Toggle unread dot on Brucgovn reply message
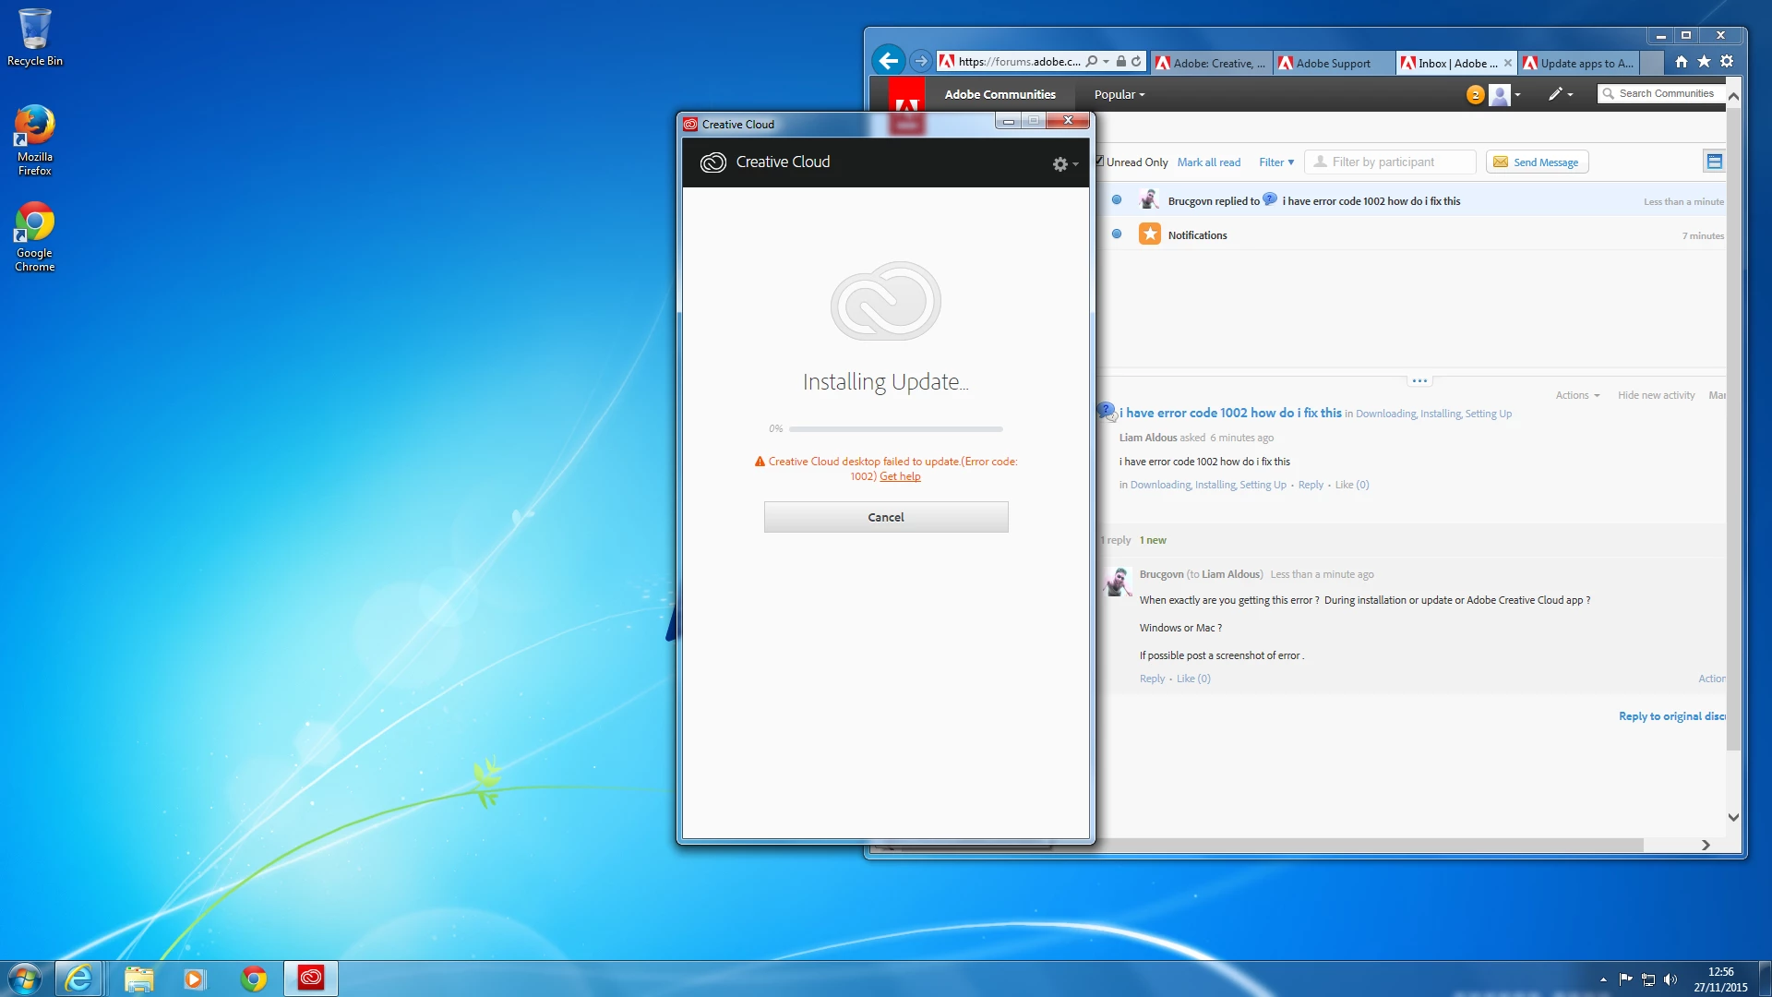The width and height of the screenshot is (1772, 997). [x=1117, y=200]
